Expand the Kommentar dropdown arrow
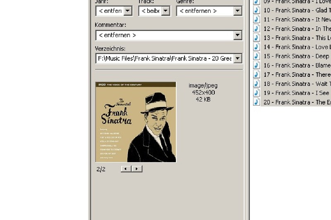The height and width of the screenshot is (220, 331). (237, 35)
